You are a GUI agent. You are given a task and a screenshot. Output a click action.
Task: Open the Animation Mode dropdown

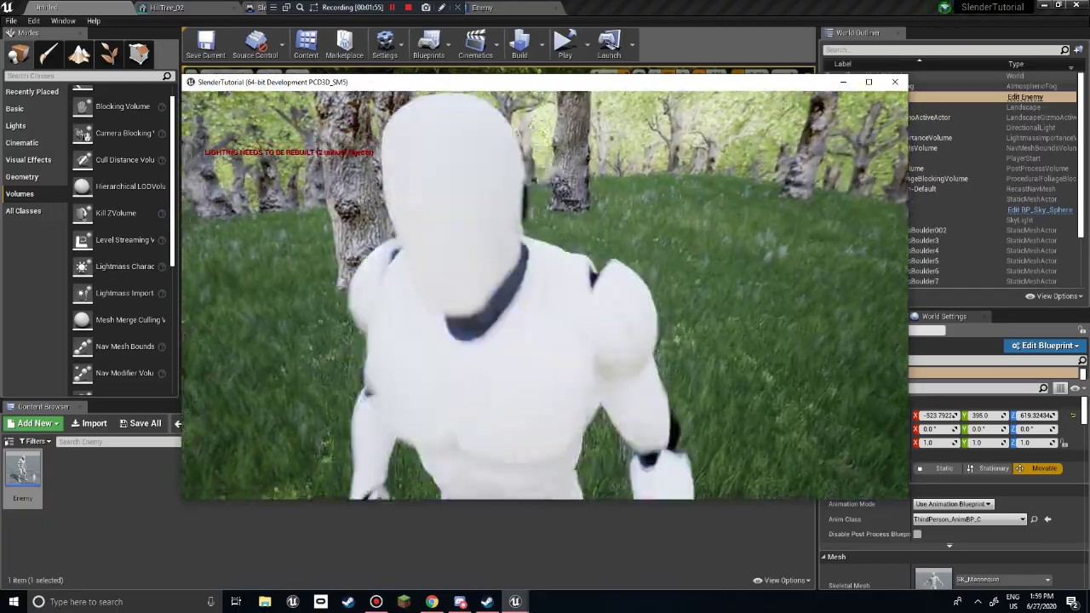coord(953,504)
